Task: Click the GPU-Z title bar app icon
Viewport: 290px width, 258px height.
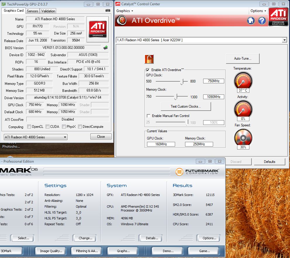Action: pos(4,4)
